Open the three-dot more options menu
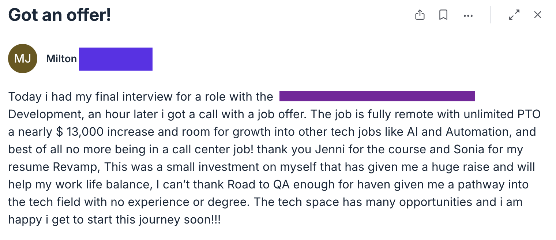This screenshot has height=240, width=556. [x=468, y=16]
